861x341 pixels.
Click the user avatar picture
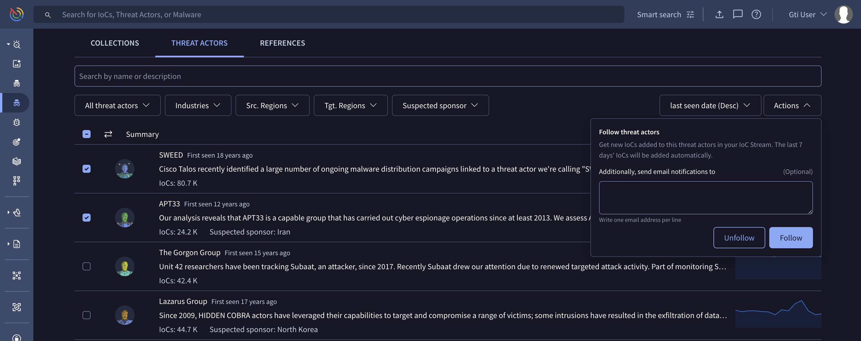click(x=843, y=14)
